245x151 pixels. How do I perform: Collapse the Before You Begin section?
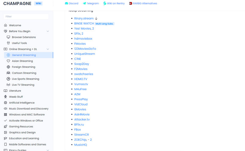coord(48,31)
